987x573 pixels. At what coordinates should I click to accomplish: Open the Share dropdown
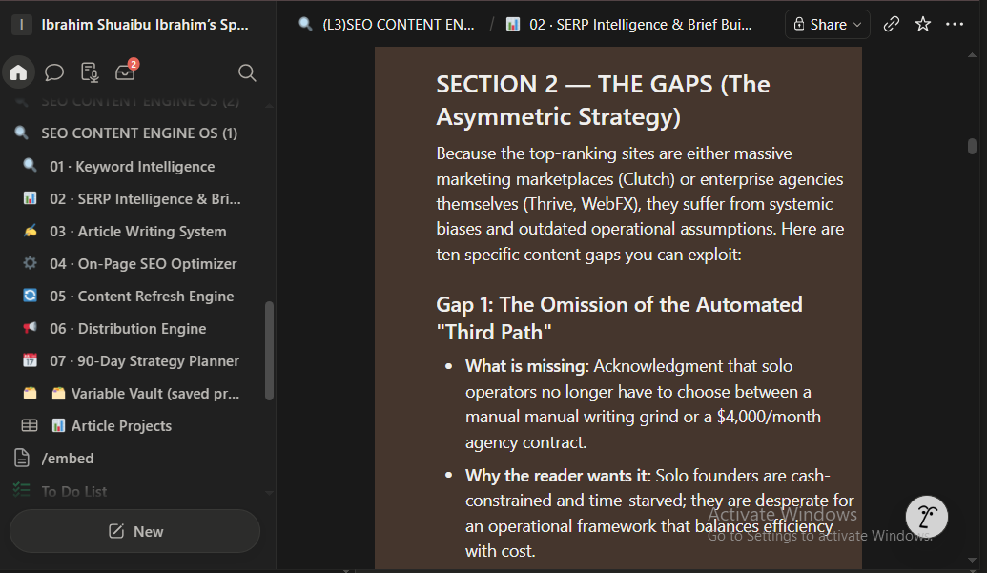tap(827, 25)
